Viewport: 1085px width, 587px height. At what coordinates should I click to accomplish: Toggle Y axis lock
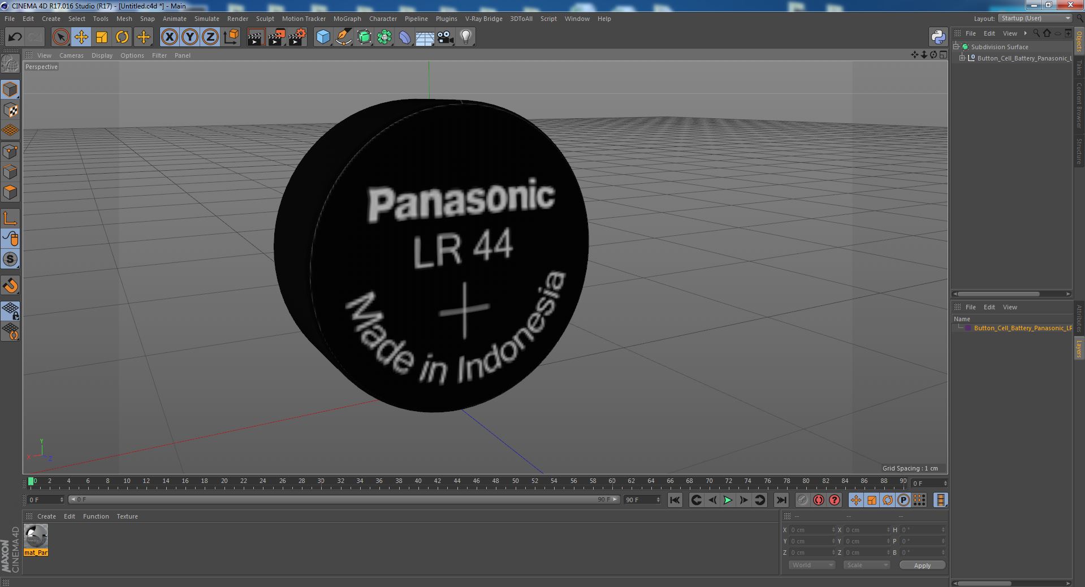190,37
